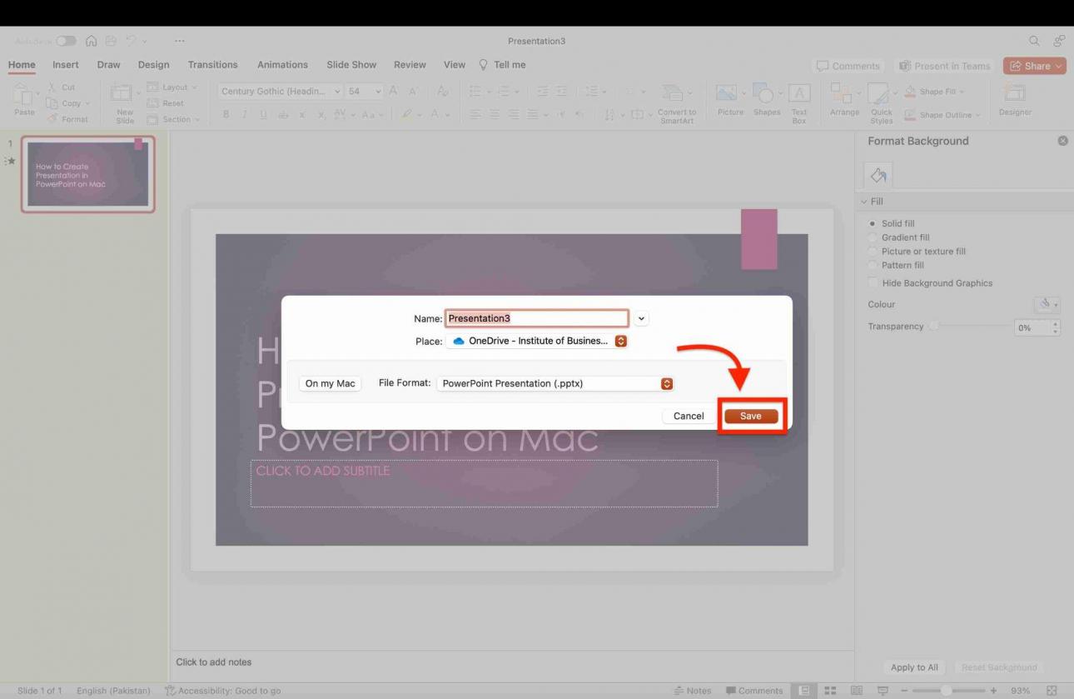Switch to Slide Sorter view icon
Image resolution: width=1074 pixels, height=699 pixels.
pyautogui.click(x=831, y=690)
